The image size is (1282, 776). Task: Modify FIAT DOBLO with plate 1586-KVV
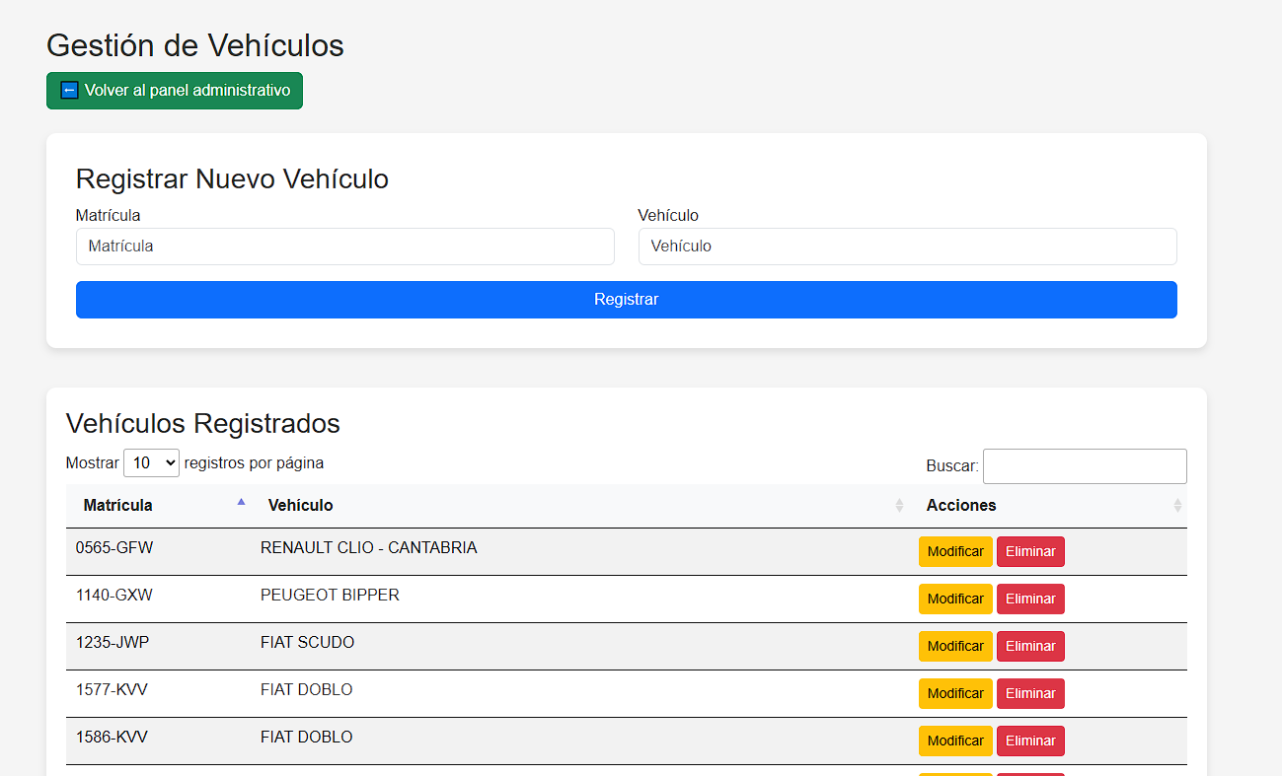tap(954, 741)
